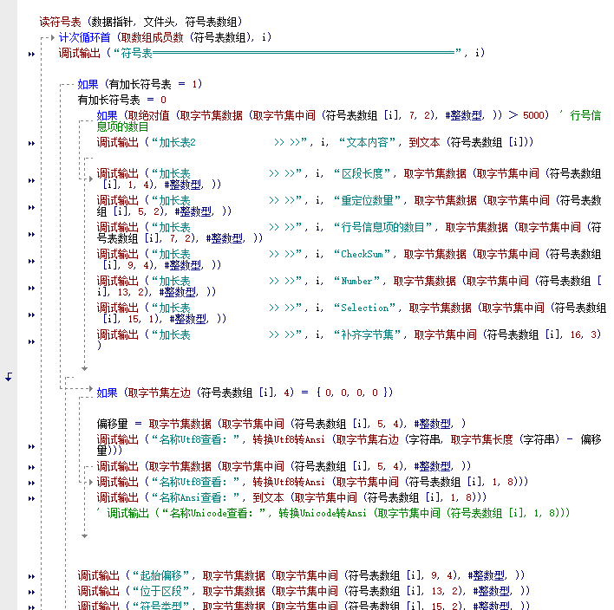Click the blue jump arrow in left margin
Image resolution: width=614 pixels, height=610 pixels.
click(9, 377)
